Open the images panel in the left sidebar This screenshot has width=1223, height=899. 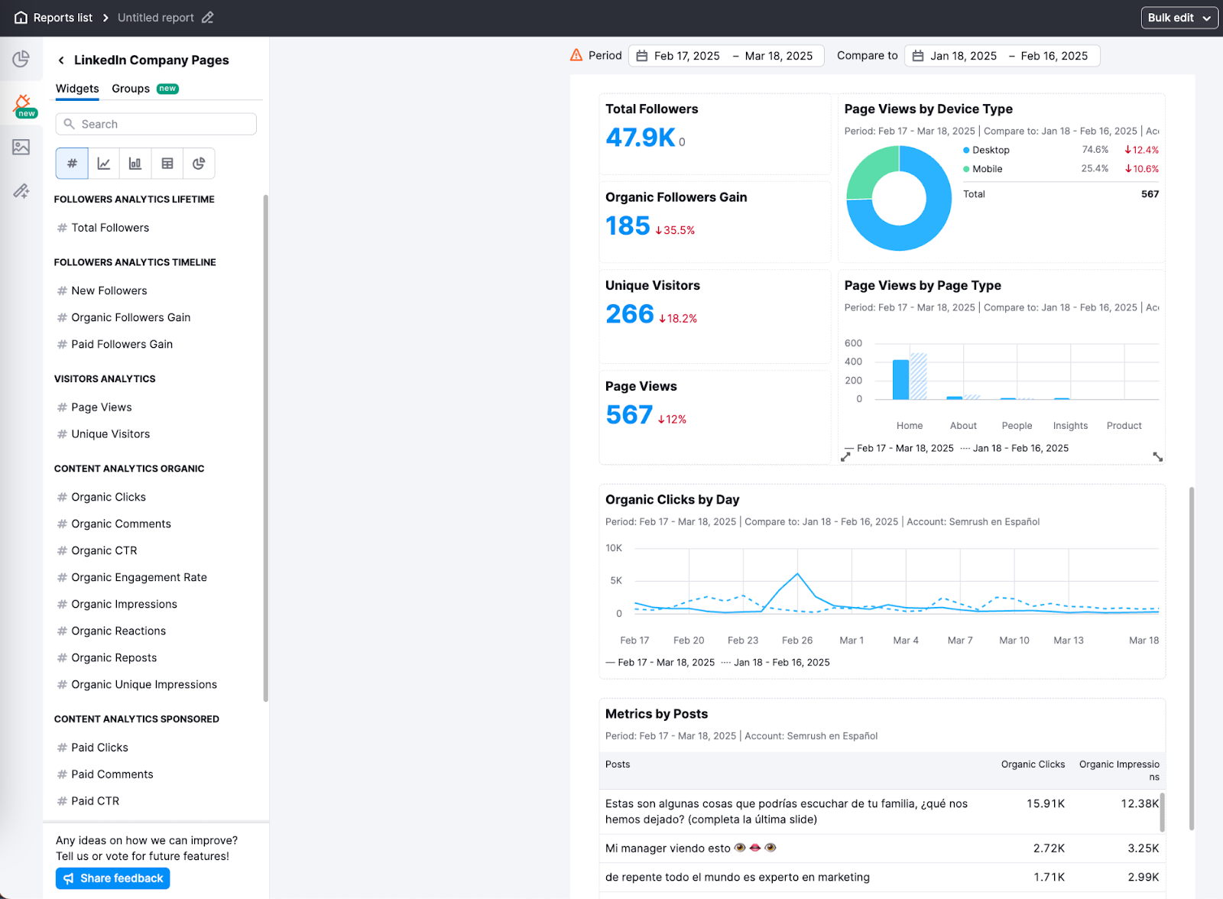pyautogui.click(x=21, y=148)
